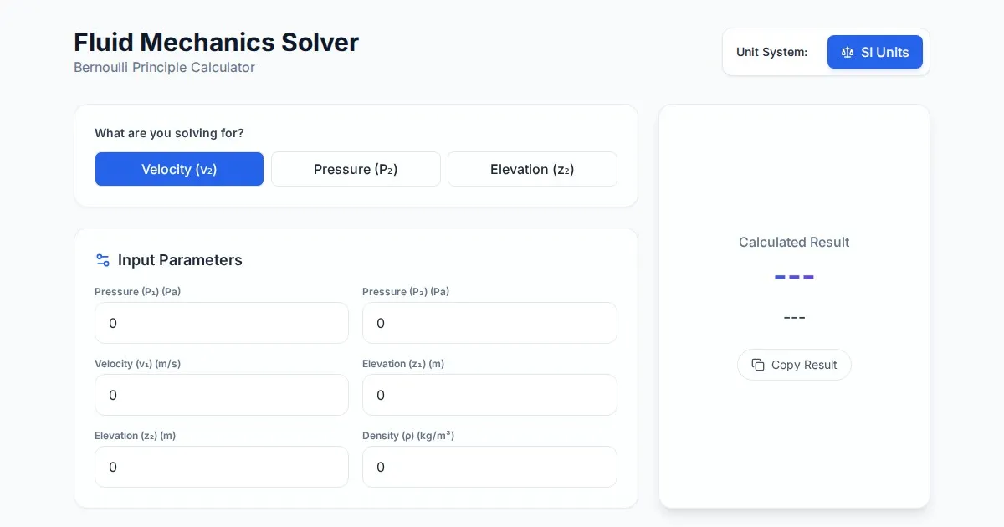Choose Elevation (z₂) as the solve target

[x=532, y=169]
